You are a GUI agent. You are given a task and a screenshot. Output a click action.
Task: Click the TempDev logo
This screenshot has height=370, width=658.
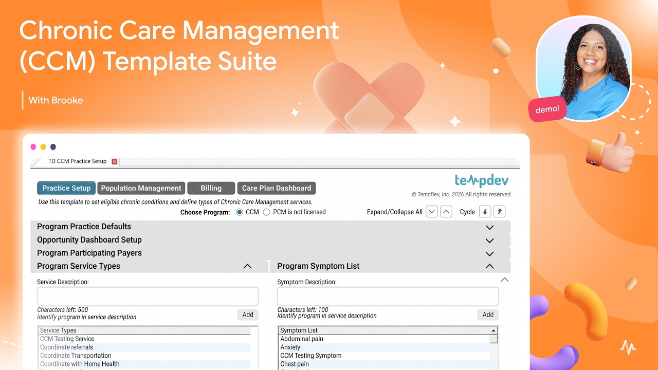pos(482,181)
